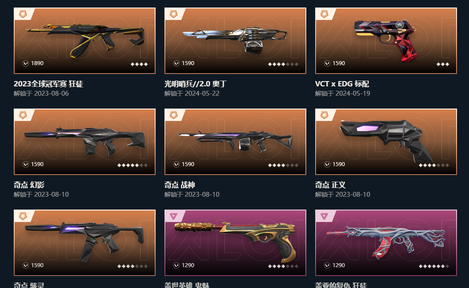Click the 2023全球冠军赛 狂徒 title text
469x288 pixels.
pos(48,84)
